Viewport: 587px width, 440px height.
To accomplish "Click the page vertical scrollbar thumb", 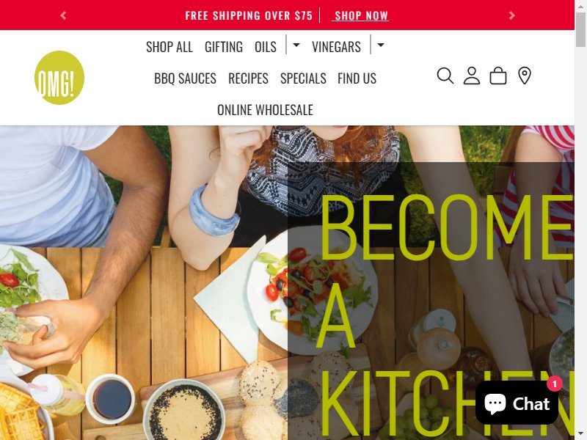I will [580, 30].
